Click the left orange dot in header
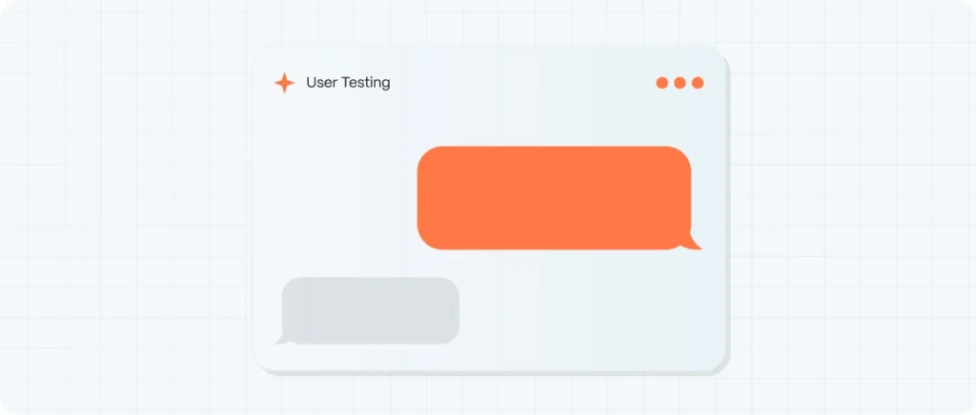Screen dimensions: 976x415 662,83
